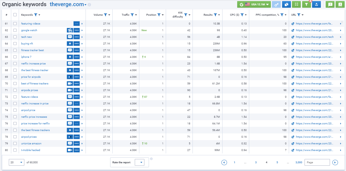The width and height of the screenshot is (346, 171).
Task: Click the key icon button
Action: pos(276,5)
